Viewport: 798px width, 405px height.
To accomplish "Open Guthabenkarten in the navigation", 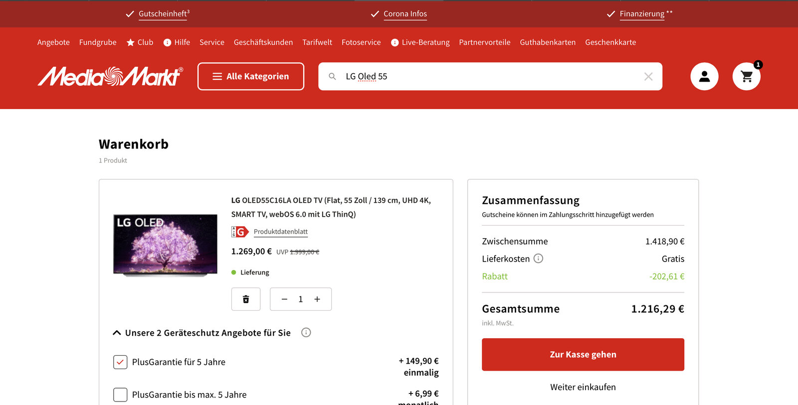I will (548, 42).
